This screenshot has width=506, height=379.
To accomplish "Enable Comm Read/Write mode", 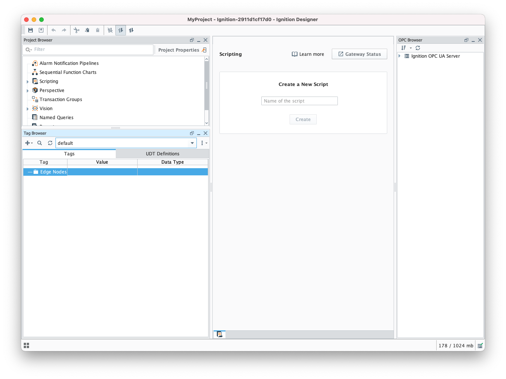I will tap(131, 30).
